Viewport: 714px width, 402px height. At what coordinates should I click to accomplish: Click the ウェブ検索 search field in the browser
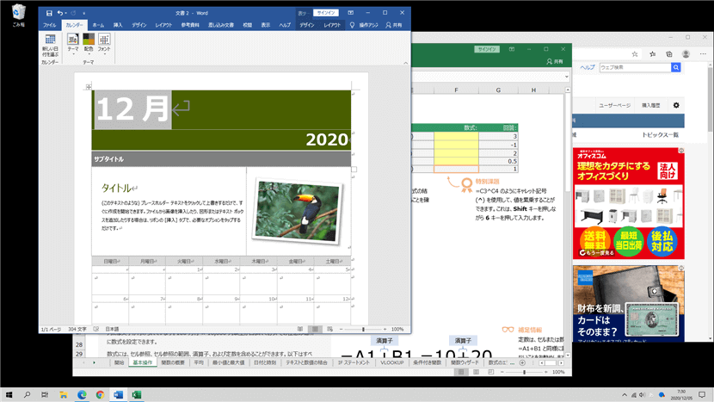(x=635, y=67)
